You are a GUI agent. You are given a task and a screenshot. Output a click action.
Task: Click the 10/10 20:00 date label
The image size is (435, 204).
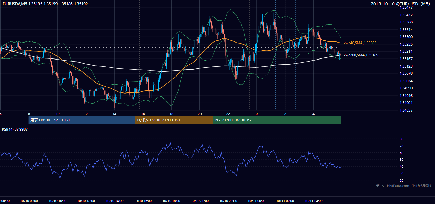pos(200,201)
